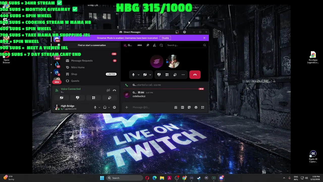Share your screen in the call
The width and height of the screenshot is (323, 182).
(159, 75)
